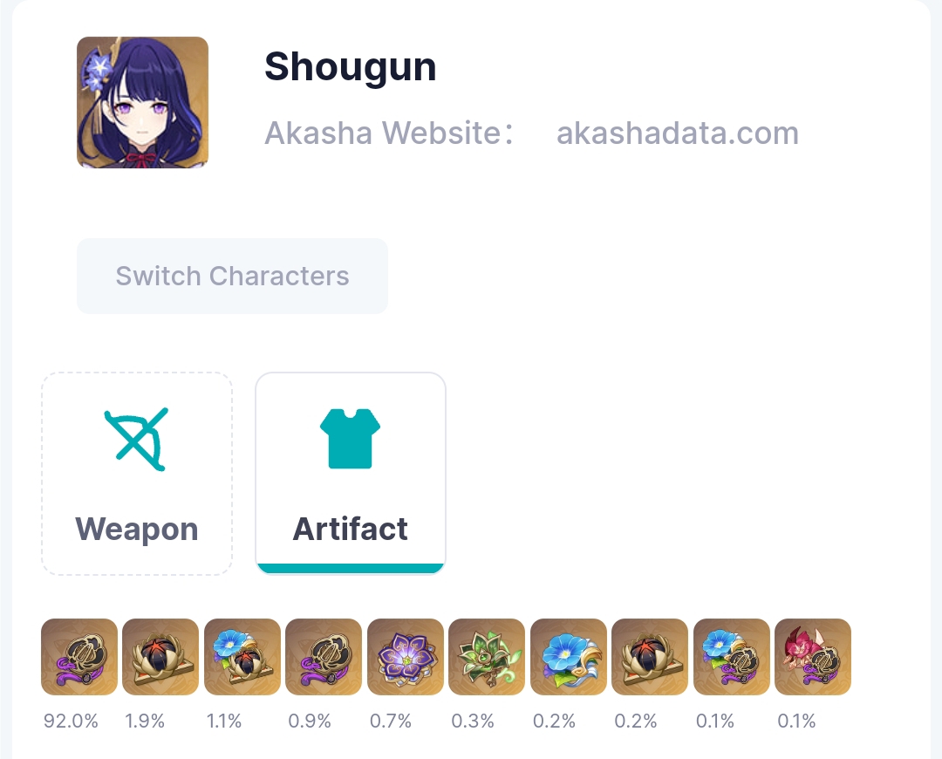Select the 1.9% dark flower artifact icon

click(160, 657)
